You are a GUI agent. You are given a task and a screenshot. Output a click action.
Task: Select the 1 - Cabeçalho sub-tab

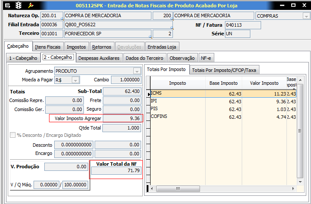23,58
